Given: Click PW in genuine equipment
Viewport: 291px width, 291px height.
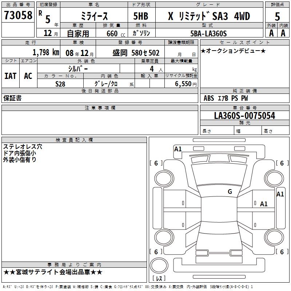Looking at the screenshot, I should tap(244, 98).
